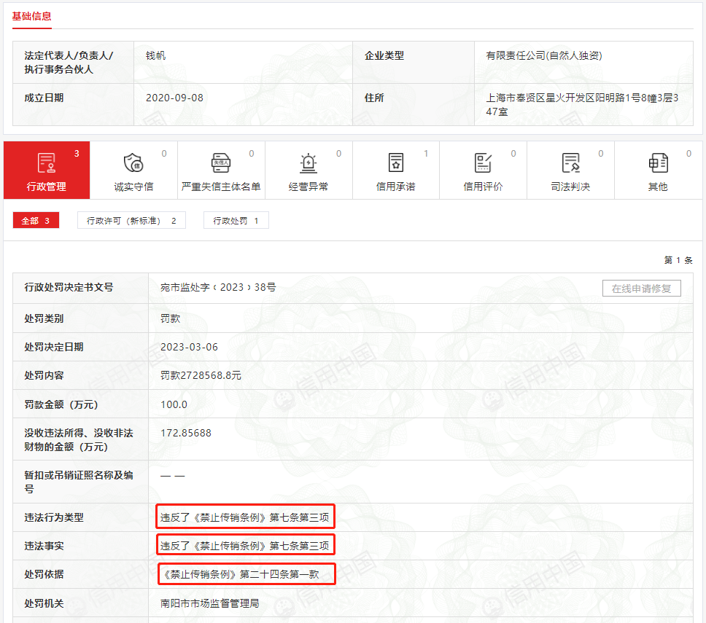706x623 pixels.
Task: Click the 行政管理 category icon
Action: [x=47, y=163]
